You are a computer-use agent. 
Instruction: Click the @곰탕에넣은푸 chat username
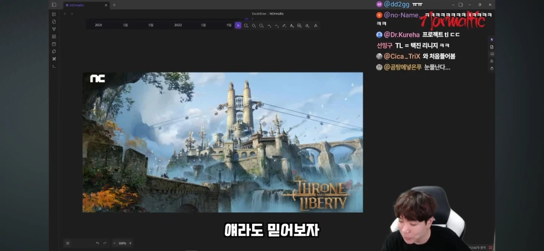coord(403,67)
